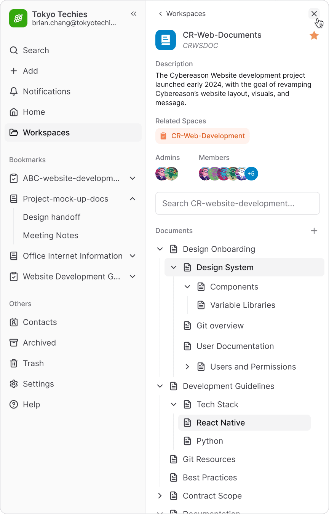The width and height of the screenshot is (329, 514).
Task: Open the Notifications bell item
Action: [46, 91]
